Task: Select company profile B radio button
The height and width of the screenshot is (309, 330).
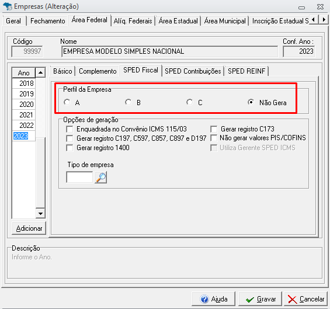Action: point(128,102)
